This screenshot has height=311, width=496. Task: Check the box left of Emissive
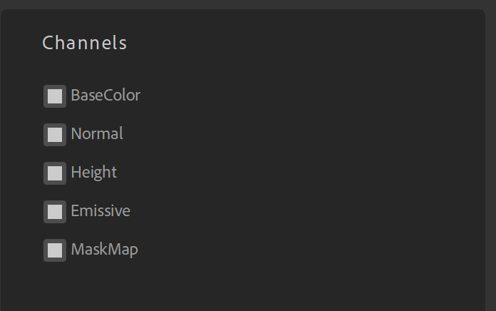(55, 211)
